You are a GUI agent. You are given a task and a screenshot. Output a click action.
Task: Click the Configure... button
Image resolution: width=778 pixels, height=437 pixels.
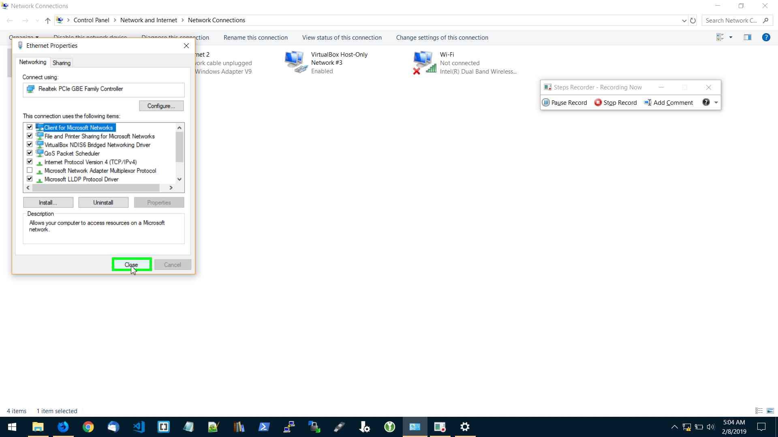pos(161,106)
